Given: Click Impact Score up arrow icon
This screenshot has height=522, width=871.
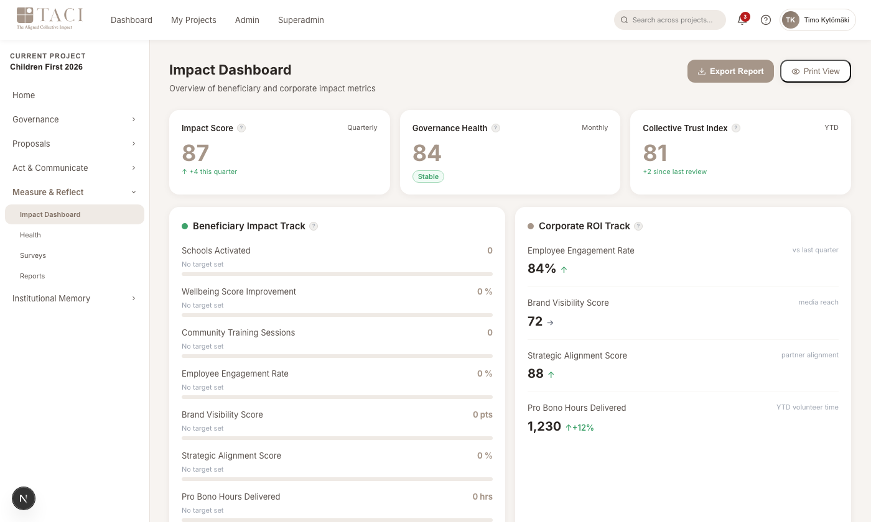Looking at the screenshot, I should tap(184, 172).
